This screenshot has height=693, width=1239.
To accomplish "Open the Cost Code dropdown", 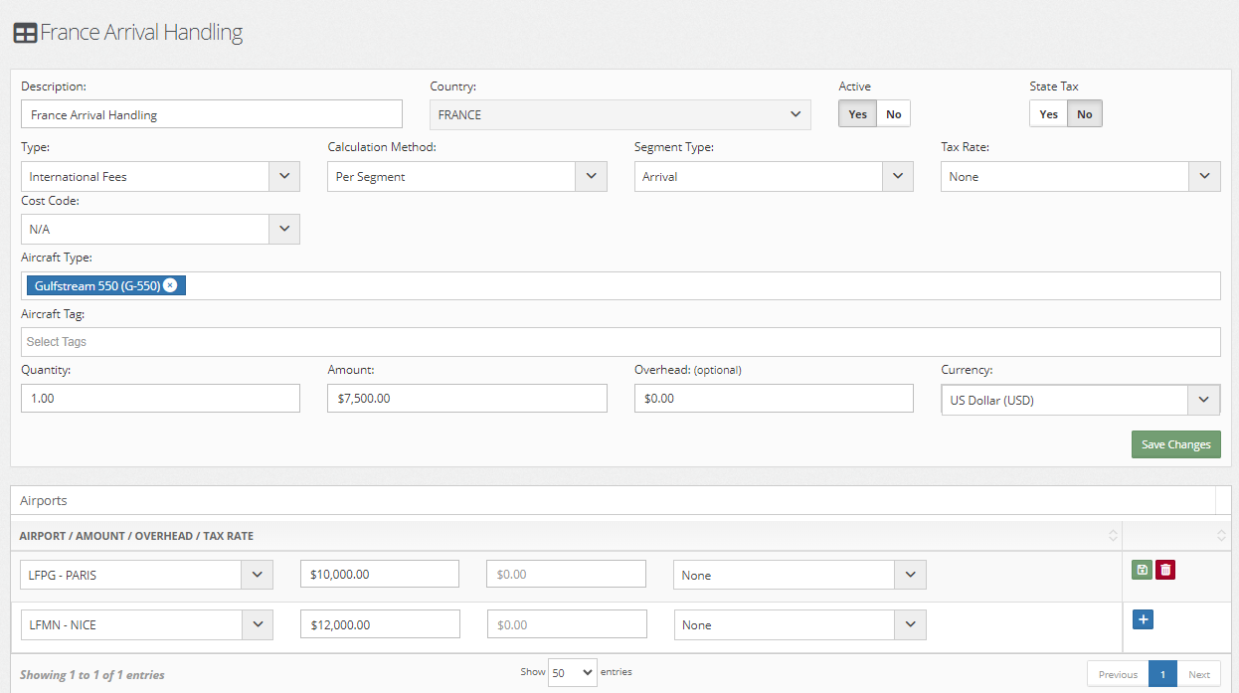I will point(160,229).
